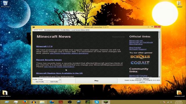Click the New Profile button
The image size is (186, 104).
(x=40, y=82)
